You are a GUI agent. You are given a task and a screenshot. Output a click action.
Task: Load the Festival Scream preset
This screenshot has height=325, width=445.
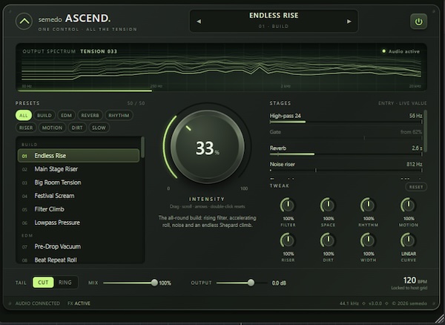point(79,196)
